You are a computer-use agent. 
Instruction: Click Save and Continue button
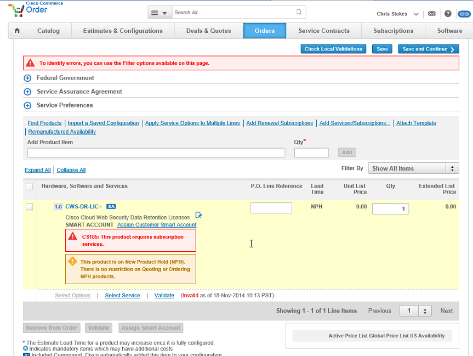[x=429, y=49]
